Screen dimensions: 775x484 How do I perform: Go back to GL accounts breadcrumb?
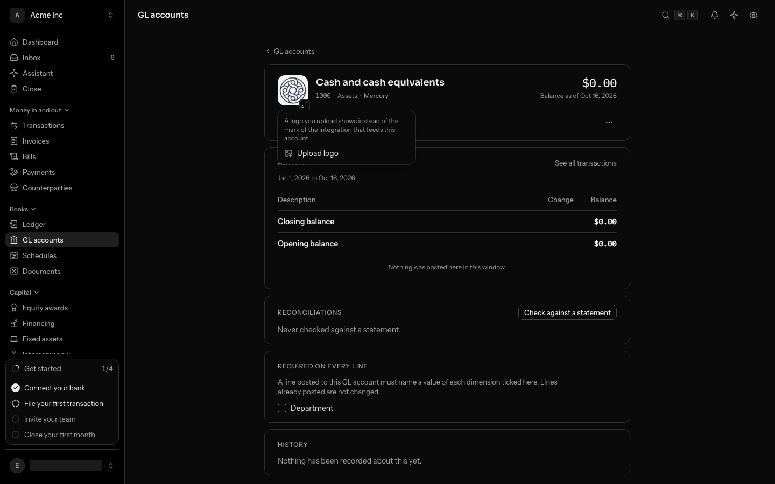(290, 51)
